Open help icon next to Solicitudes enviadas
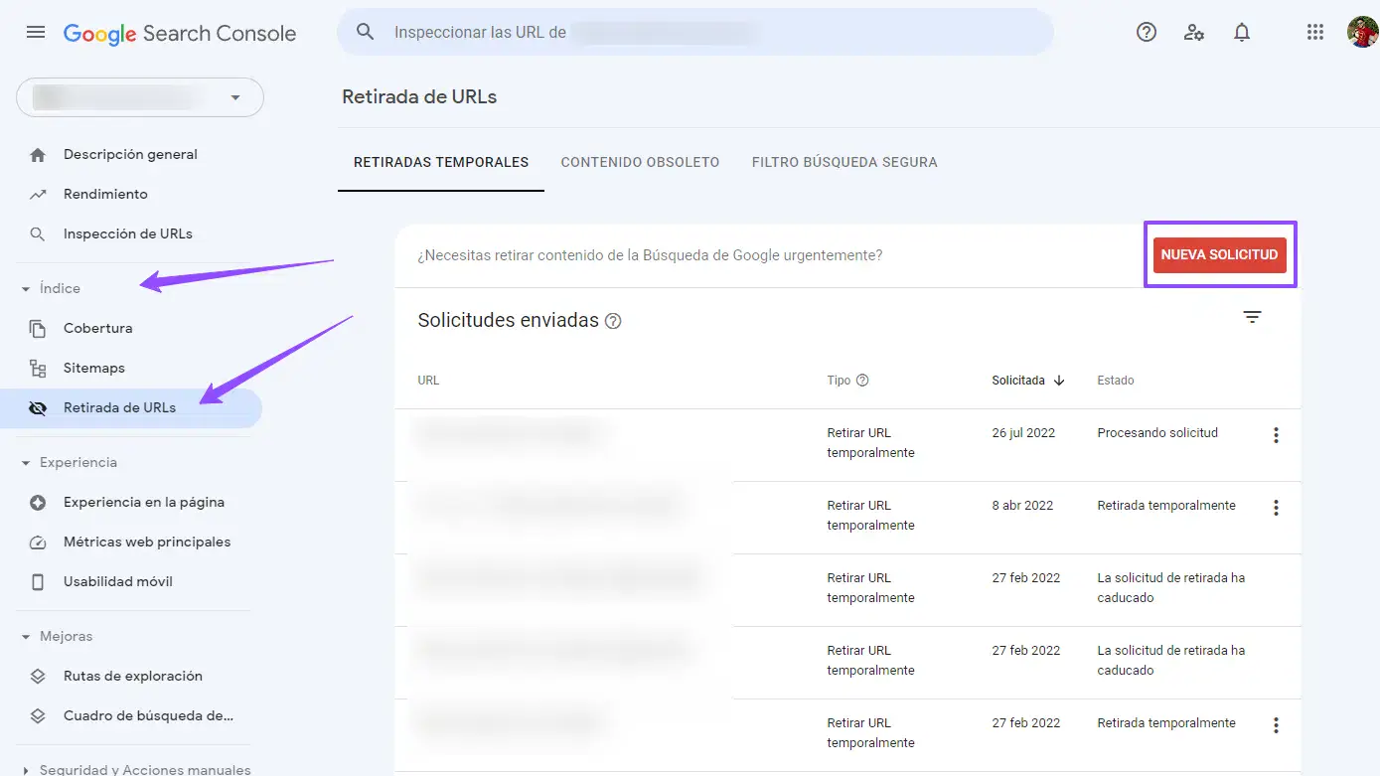The height and width of the screenshot is (776, 1380). coord(613,321)
